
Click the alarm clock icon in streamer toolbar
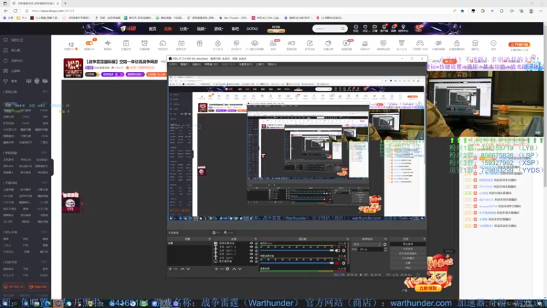[144, 43]
